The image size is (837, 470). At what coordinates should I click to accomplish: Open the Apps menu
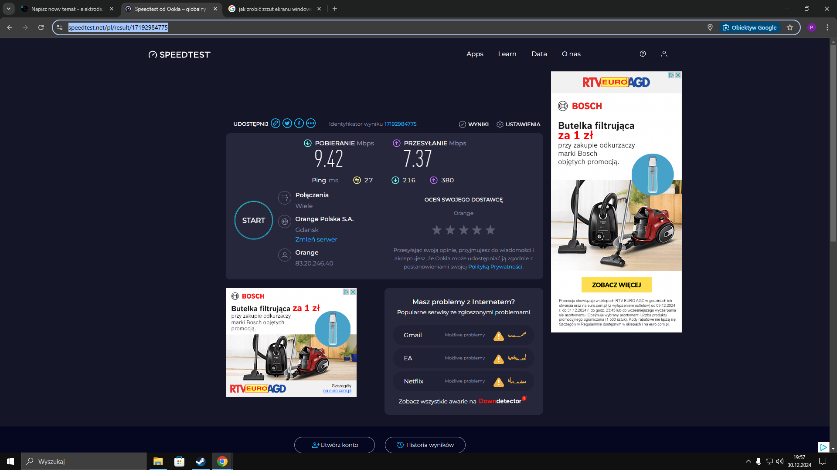(x=475, y=54)
